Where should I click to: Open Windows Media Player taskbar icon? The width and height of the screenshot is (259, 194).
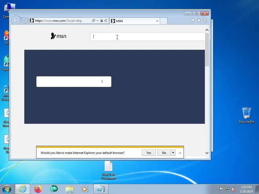pyautogui.click(x=85, y=189)
